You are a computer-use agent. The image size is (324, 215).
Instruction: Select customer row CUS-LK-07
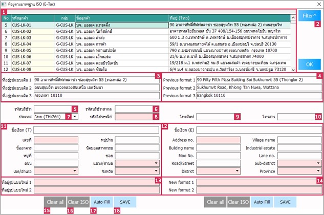[x=146, y=63]
